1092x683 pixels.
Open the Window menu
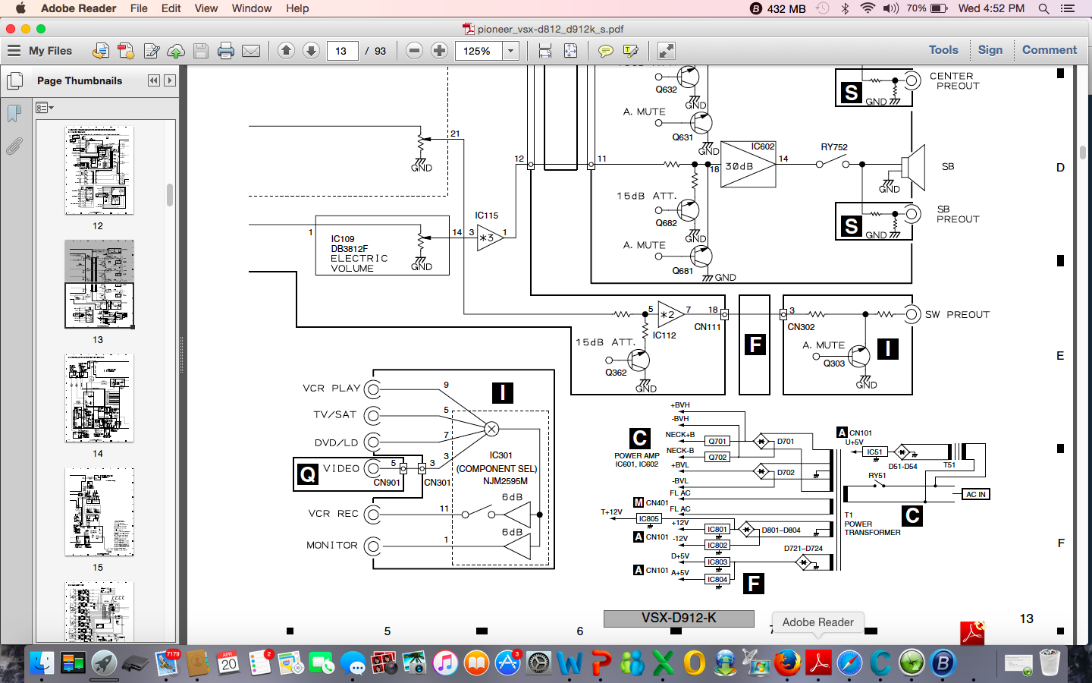pyautogui.click(x=252, y=8)
